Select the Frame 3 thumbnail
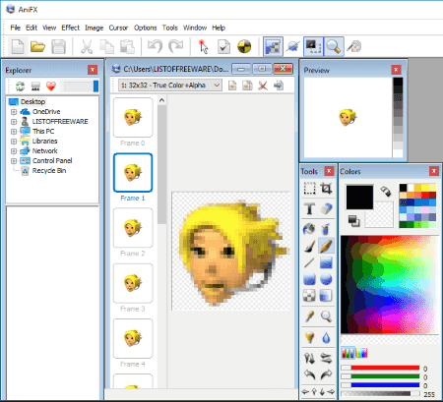Screen dimensions: 443x402 pos(133,283)
